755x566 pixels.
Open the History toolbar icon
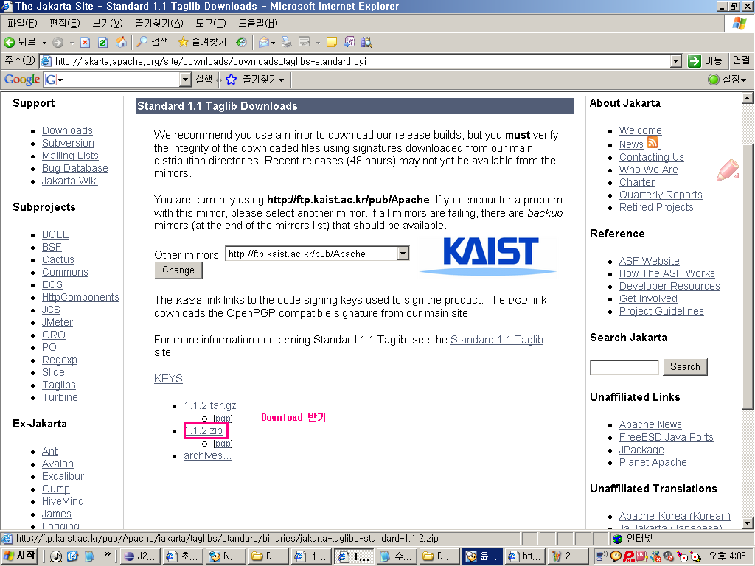point(241,42)
